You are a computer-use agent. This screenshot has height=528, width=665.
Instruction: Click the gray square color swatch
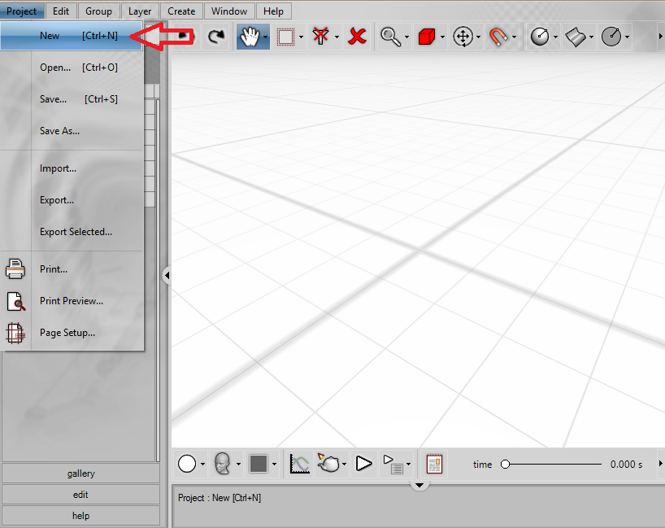[x=259, y=464]
